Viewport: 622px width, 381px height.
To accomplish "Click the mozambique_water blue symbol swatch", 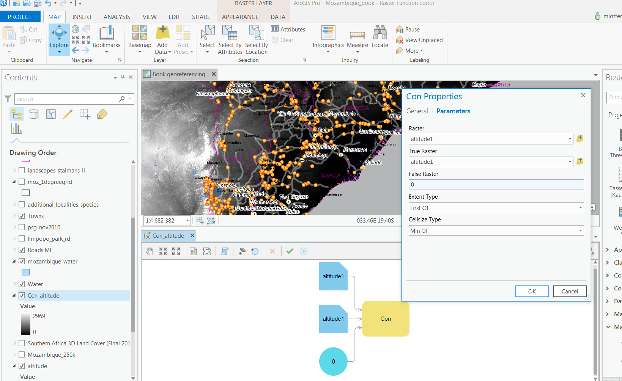I will (x=25, y=272).
